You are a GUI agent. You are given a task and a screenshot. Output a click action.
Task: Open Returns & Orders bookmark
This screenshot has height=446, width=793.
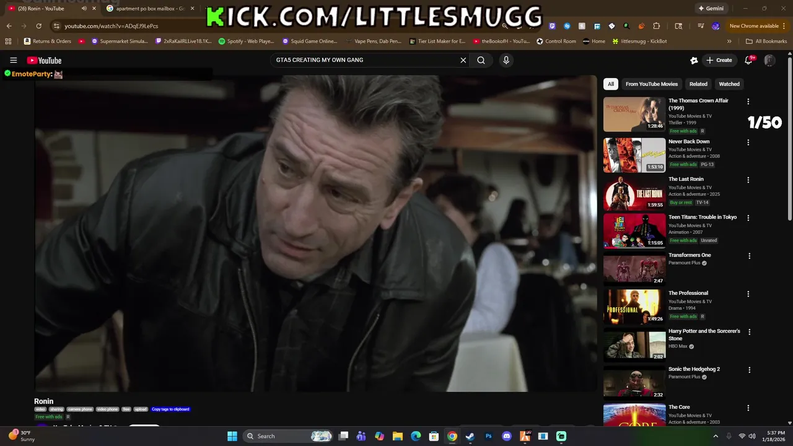[48, 42]
